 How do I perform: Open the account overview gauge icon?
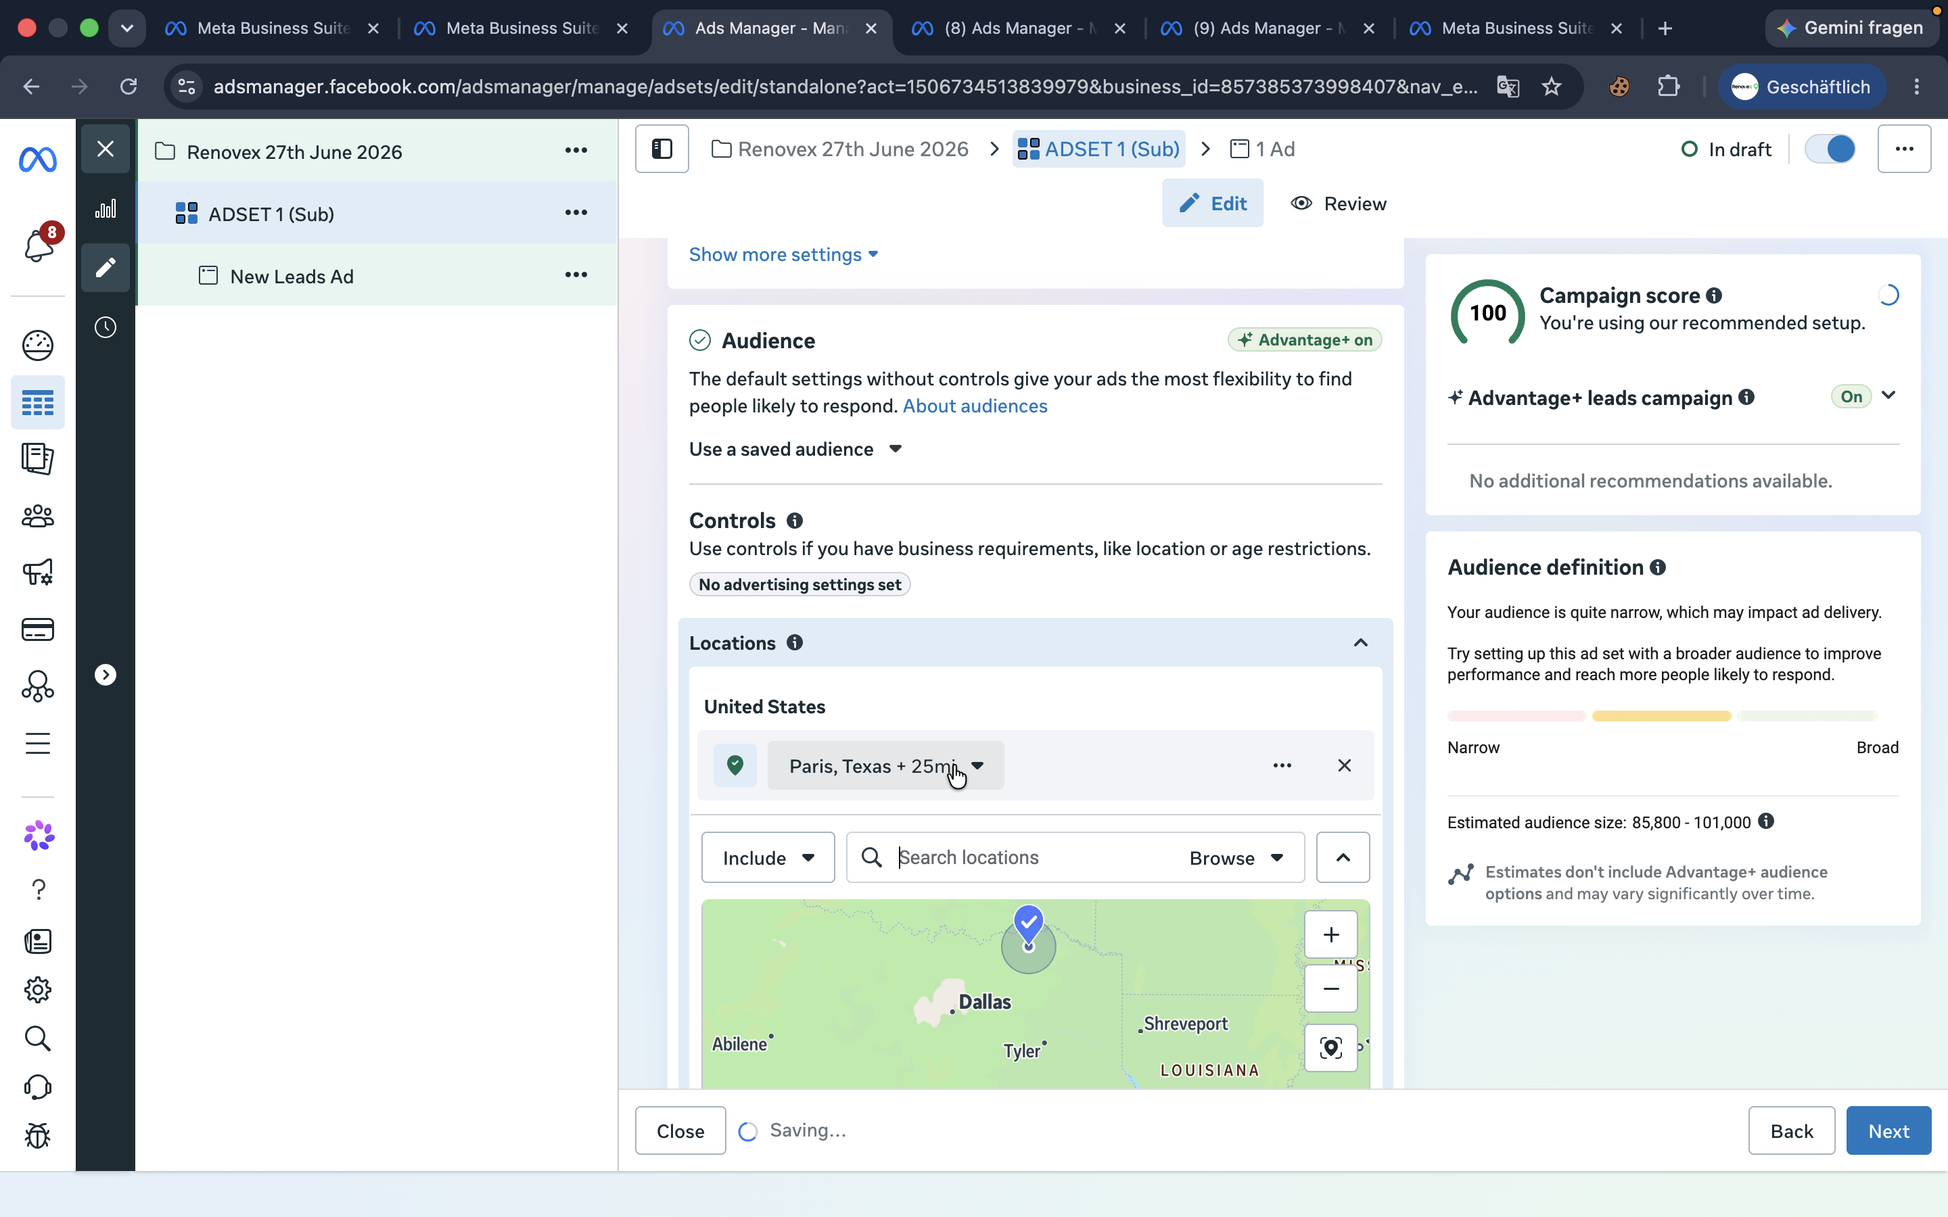pyautogui.click(x=37, y=345)
